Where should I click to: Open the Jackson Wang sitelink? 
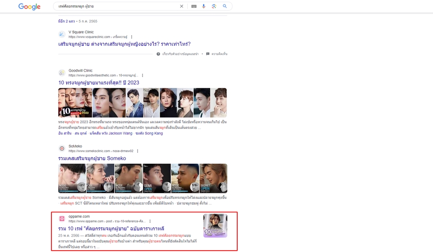point(111,133)
